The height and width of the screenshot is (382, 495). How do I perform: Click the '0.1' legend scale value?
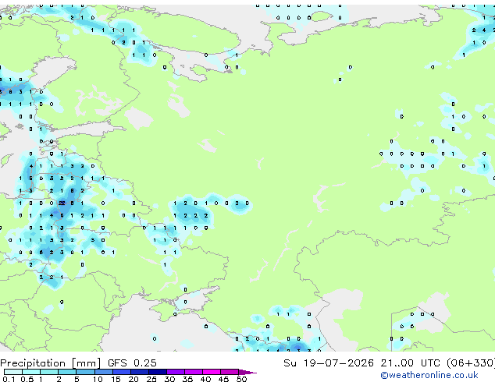tap(9, 379)
